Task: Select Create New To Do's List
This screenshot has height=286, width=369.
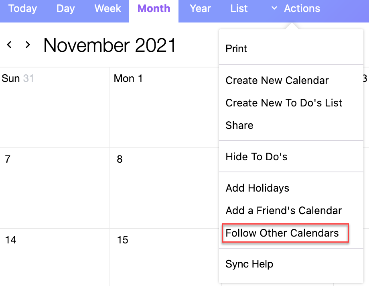Action: click(x=284, y=103)
